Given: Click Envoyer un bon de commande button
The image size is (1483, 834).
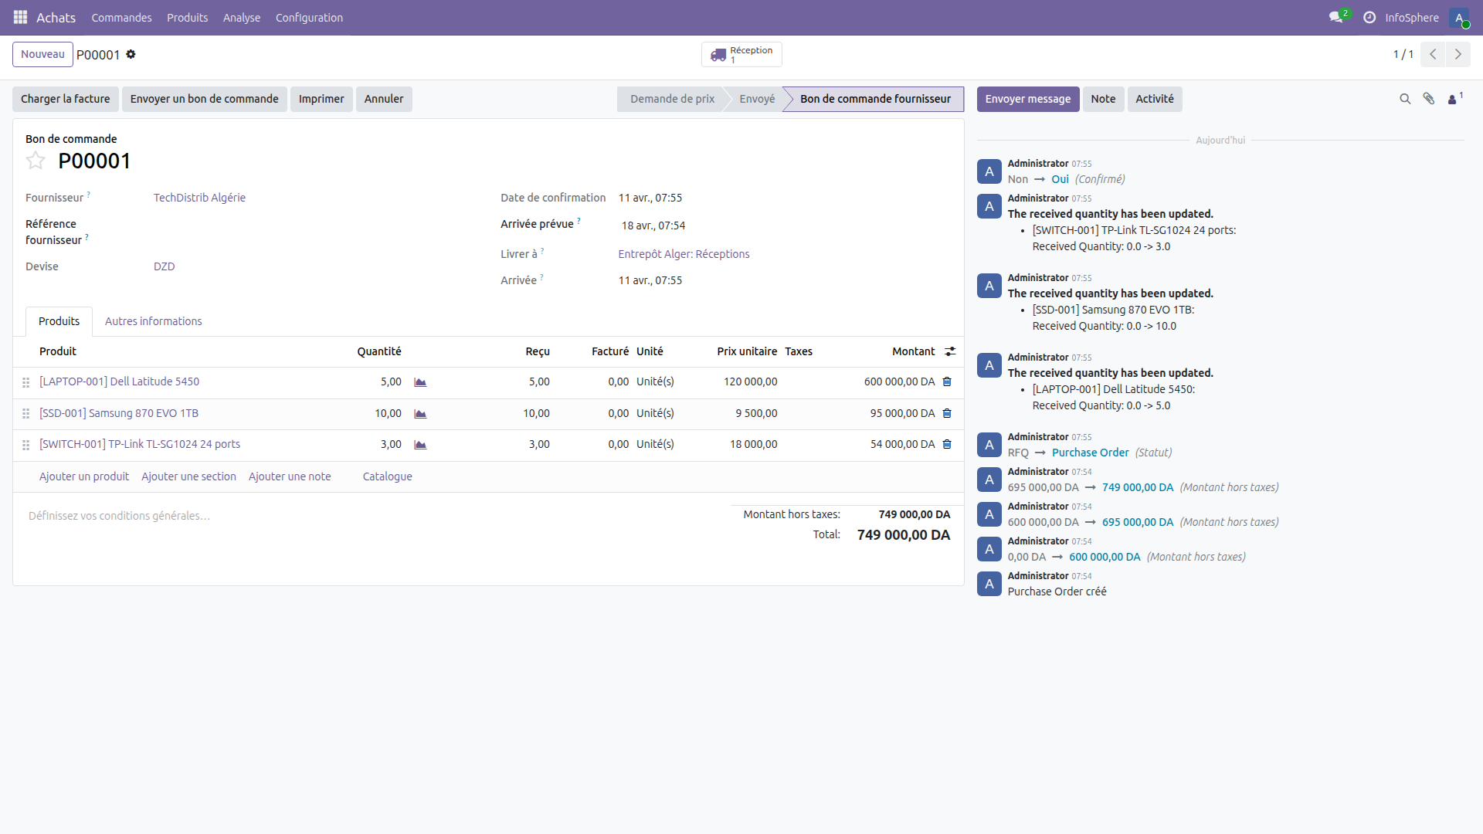Looking at the screenshot, I should coord(204,99).
